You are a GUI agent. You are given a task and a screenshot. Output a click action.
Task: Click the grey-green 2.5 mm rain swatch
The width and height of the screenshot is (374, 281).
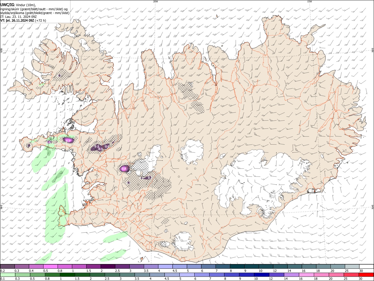click(112, 275)
